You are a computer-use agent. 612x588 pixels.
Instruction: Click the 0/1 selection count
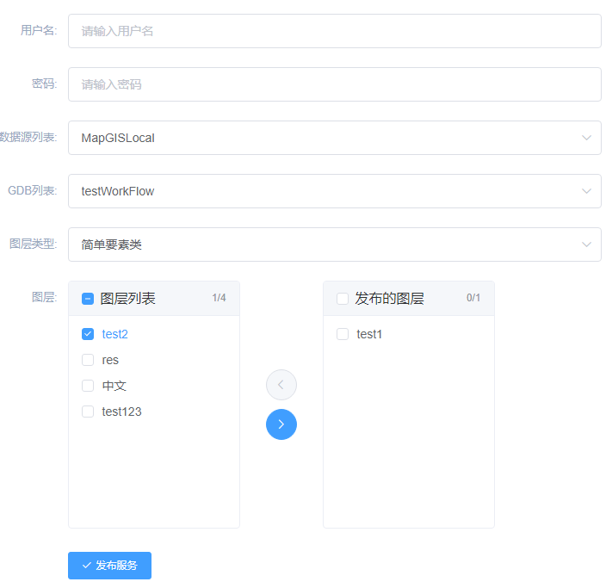tap(473, 298)
